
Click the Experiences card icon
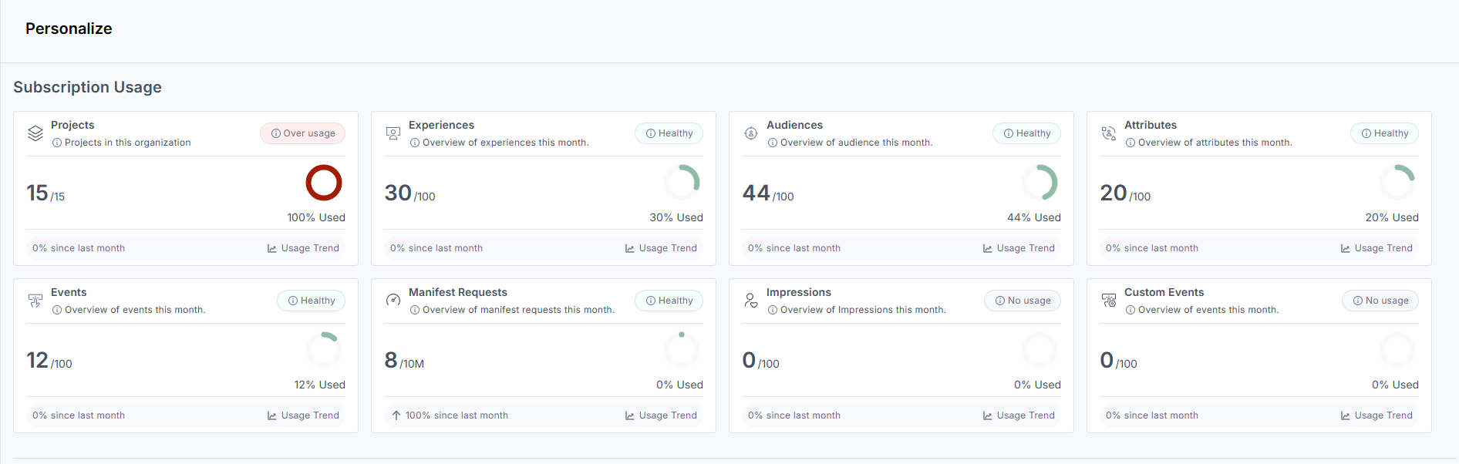point(393,133)
